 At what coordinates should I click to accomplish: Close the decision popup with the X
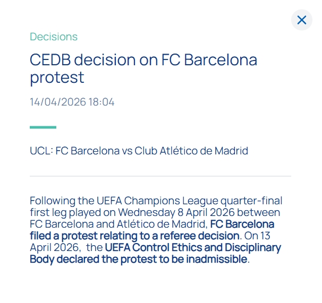[301, 20]
